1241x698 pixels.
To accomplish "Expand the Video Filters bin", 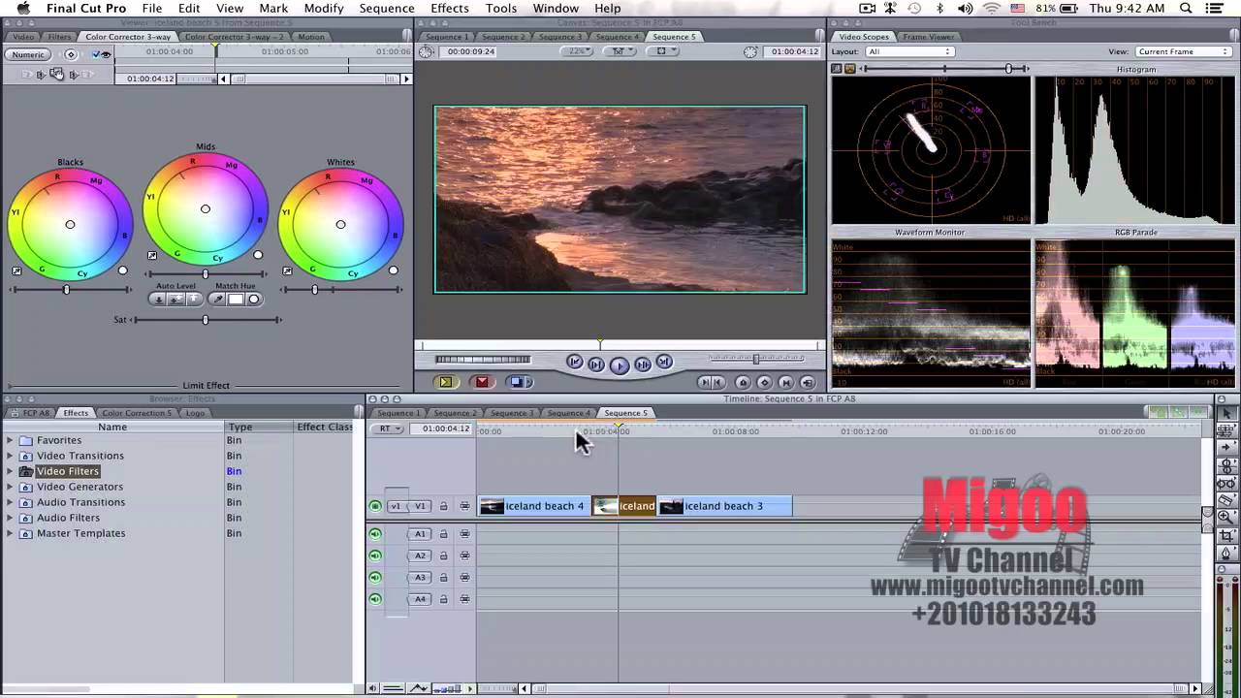I will 10,471.
